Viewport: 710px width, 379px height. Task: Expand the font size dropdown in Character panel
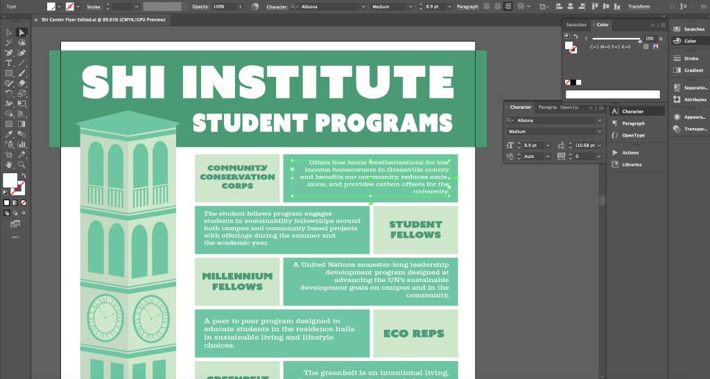548,146
